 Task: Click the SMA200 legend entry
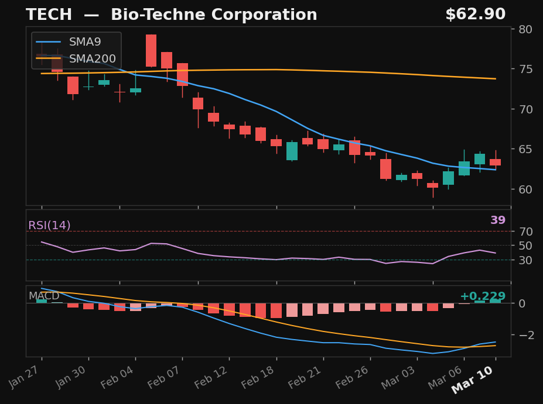tap(76, 58)
